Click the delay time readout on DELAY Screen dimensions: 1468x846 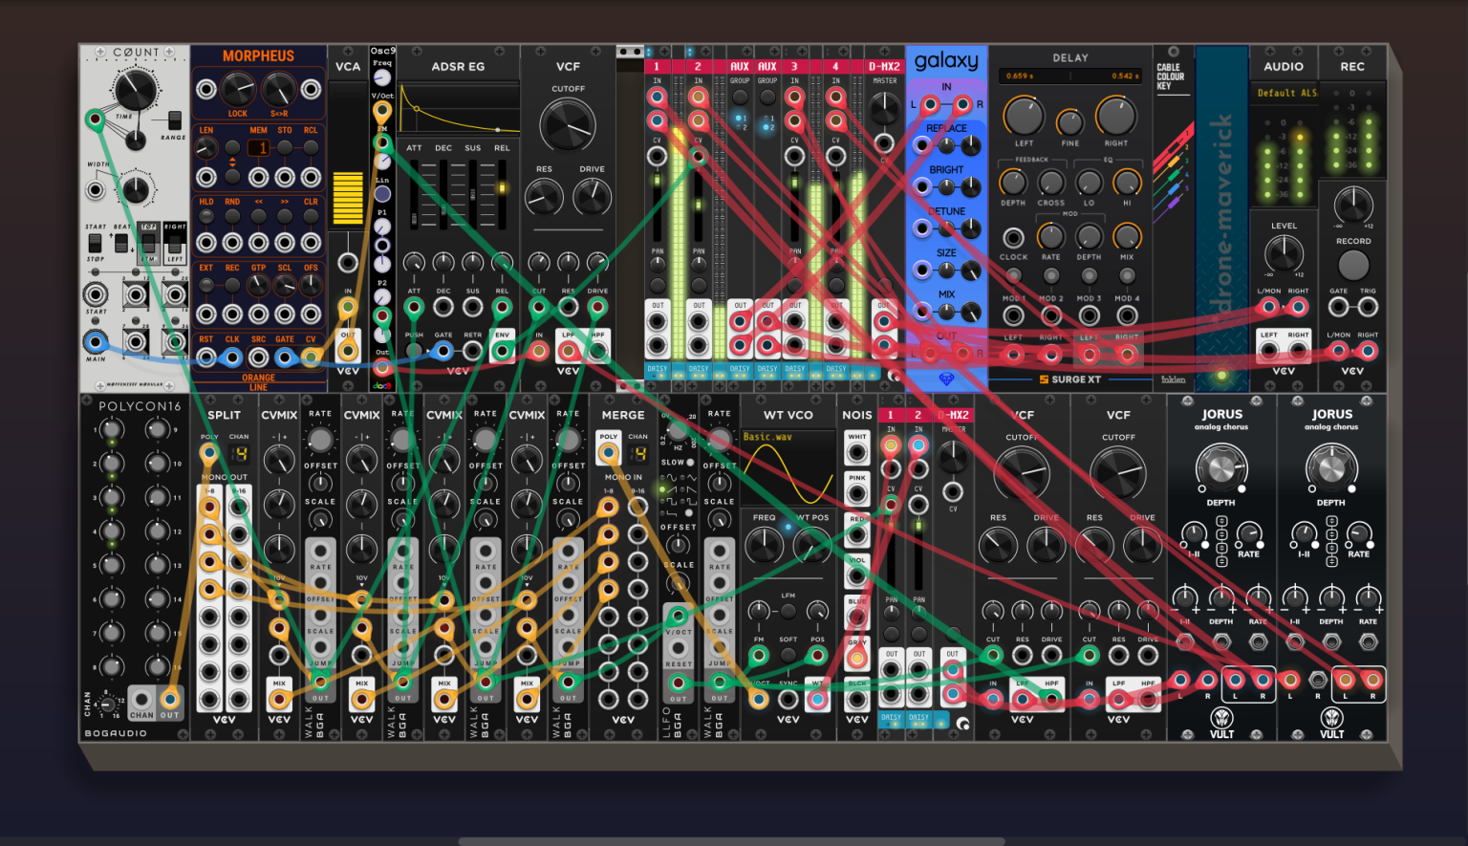coord(1069,76)
